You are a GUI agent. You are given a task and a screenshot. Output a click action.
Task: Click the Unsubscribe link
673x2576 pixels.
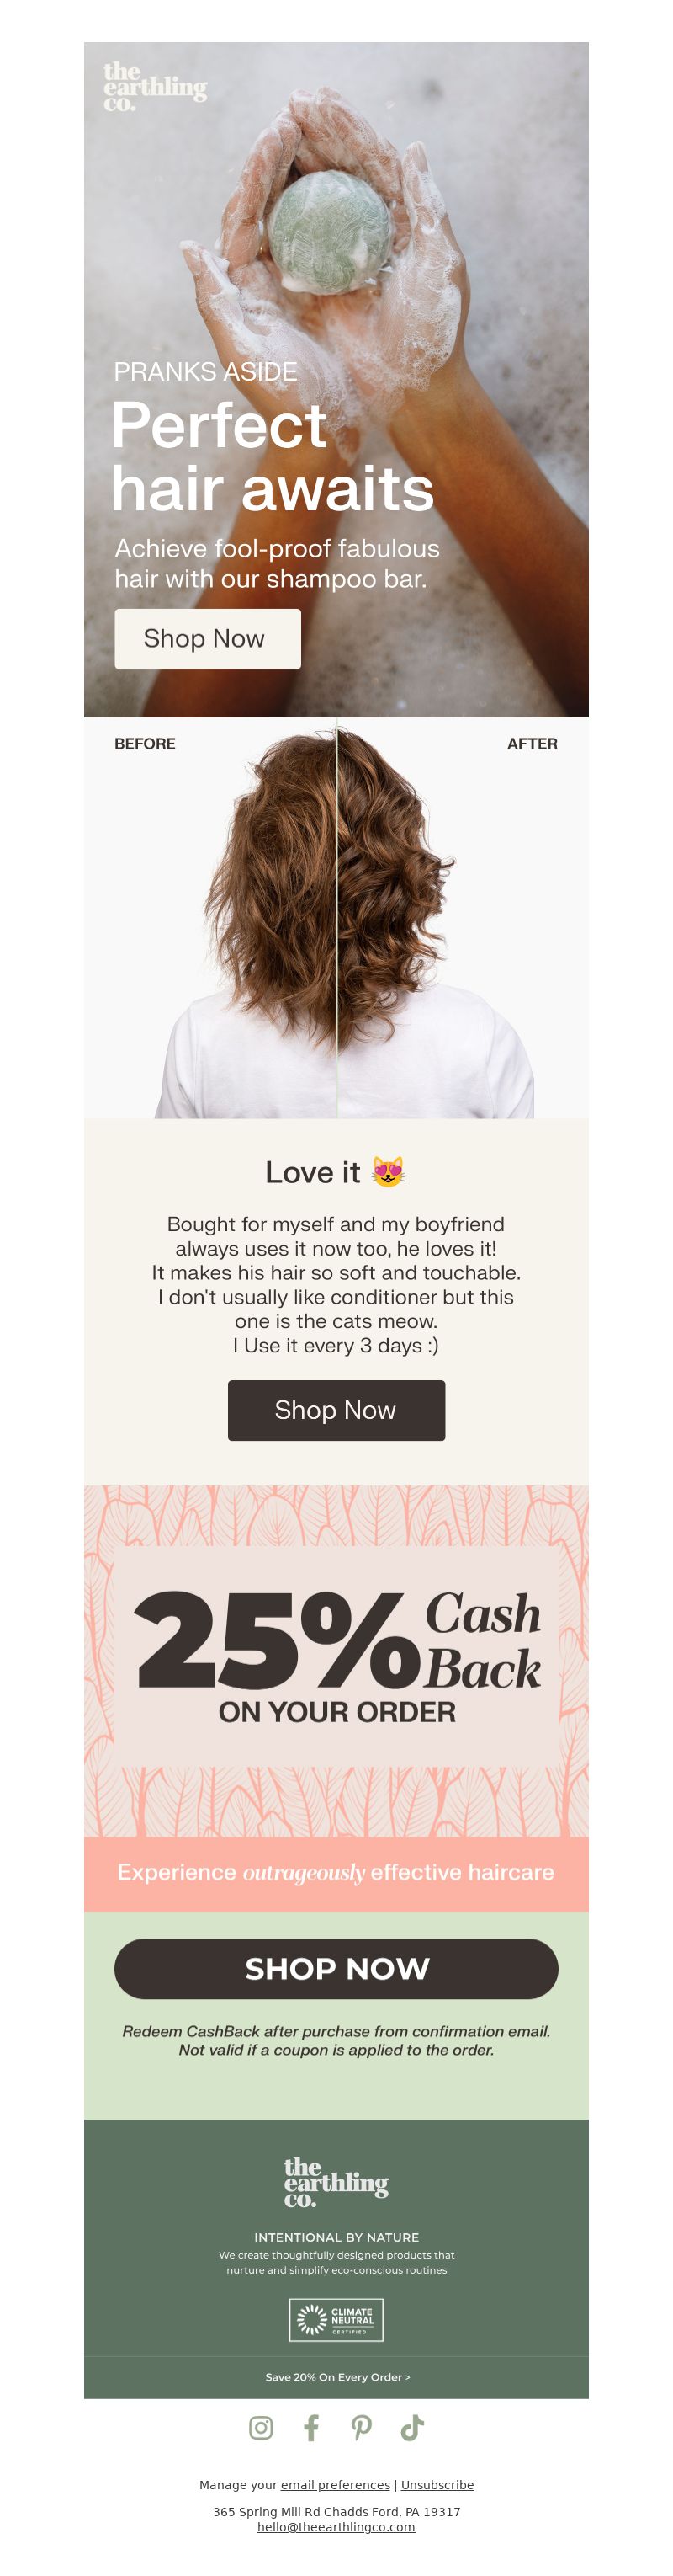(x=437, y=2485)
